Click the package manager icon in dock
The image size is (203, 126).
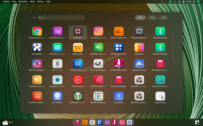click(107, 122)
